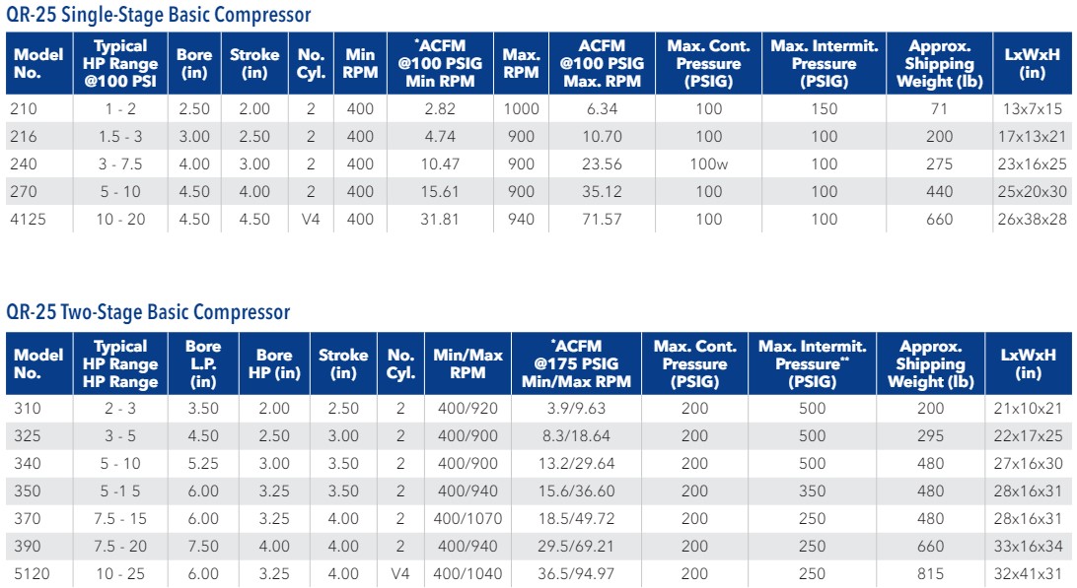Click the 7.50 bore L.P. value
Viewport: 1077px width, 588px height.
[203, 546]
